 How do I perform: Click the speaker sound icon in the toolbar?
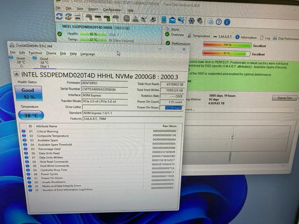(200, 21)
